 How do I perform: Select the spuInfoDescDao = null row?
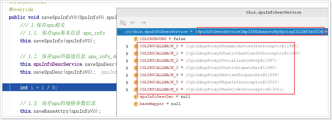click(222, 97)
